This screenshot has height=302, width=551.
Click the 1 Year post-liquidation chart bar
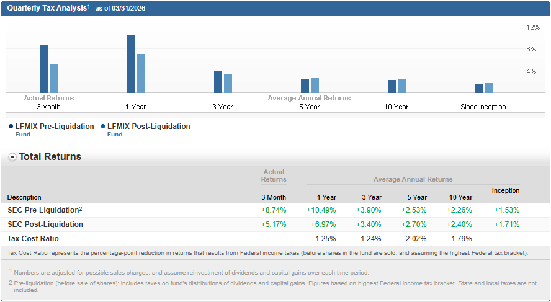[x=141, y=73]
